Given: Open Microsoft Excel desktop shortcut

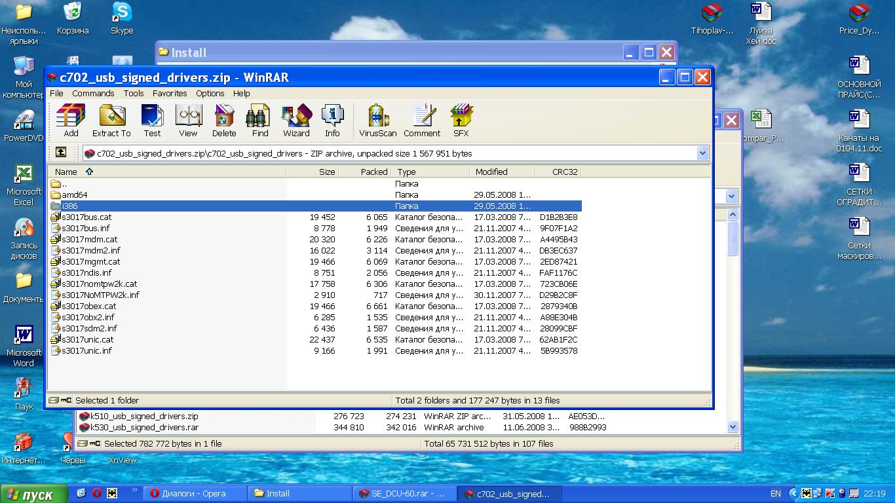Looking at the screenshot, I should click(x=24, y=185).
